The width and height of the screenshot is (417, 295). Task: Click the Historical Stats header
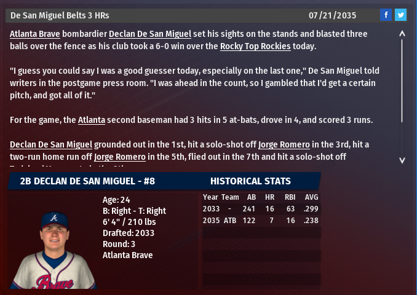point(250,181)
